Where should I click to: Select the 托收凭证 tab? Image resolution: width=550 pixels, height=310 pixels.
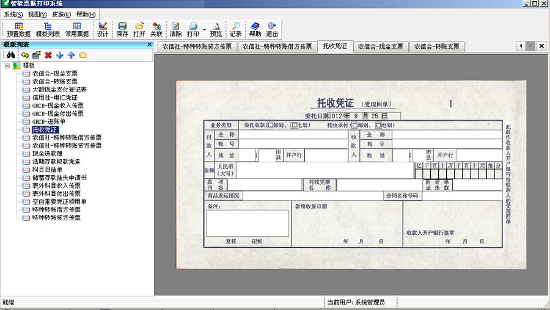point(335,46)
